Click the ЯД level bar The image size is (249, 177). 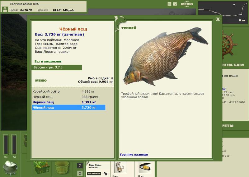pyautogui.click(x=14, y=145)
